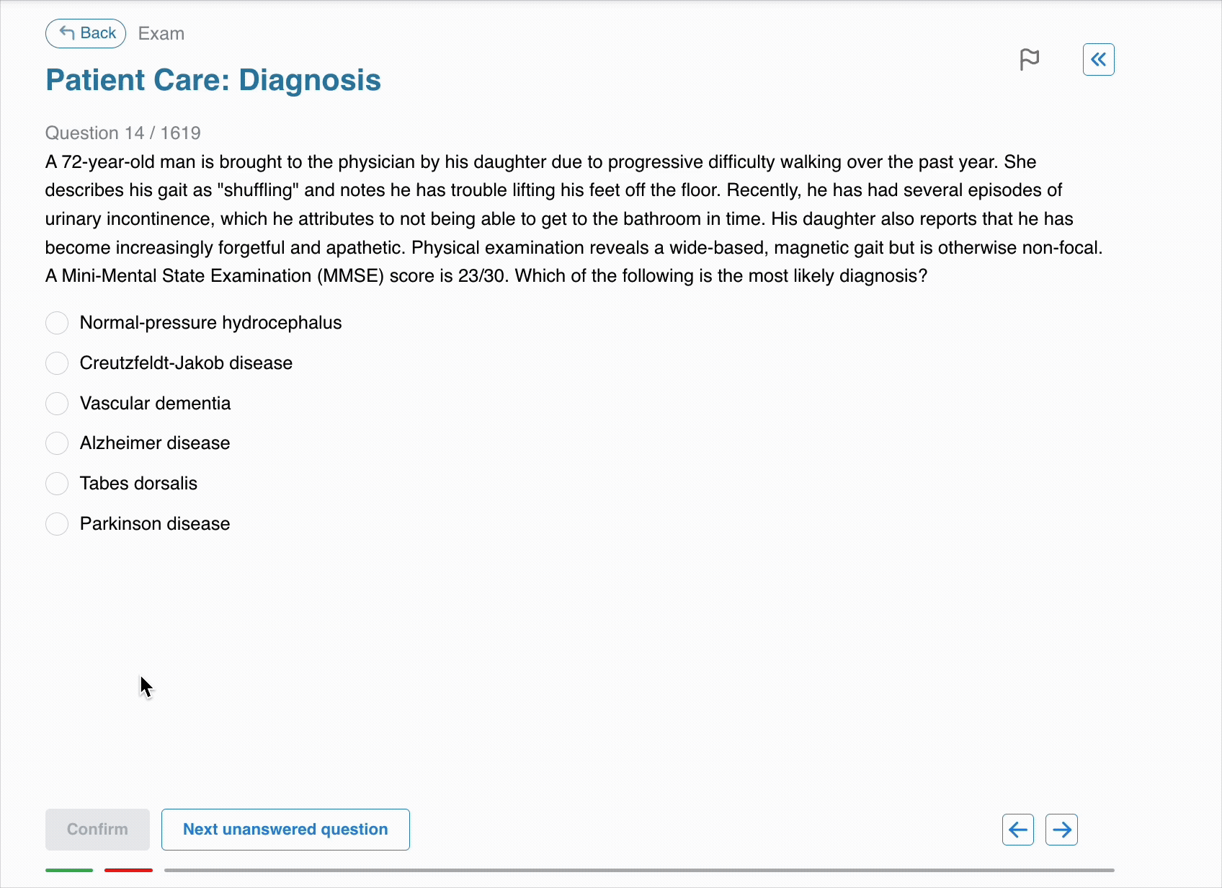Select Creutzfeldt-Jakob disease option
This screenshot has width=1222, height=888.
point(57,363)
